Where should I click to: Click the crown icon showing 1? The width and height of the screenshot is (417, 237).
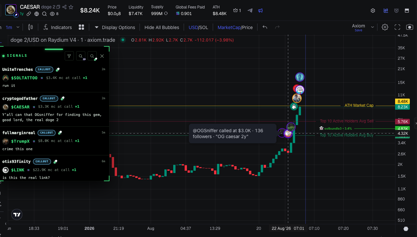235,10
